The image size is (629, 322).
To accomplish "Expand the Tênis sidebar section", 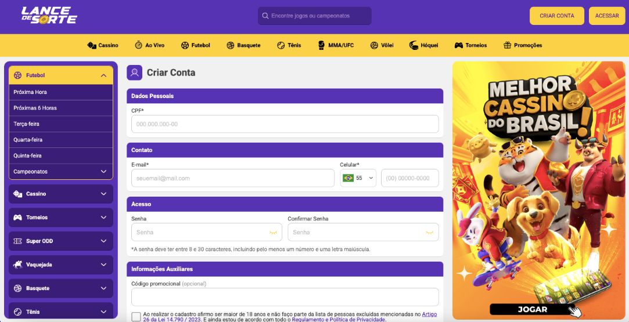I will point(103,312).
